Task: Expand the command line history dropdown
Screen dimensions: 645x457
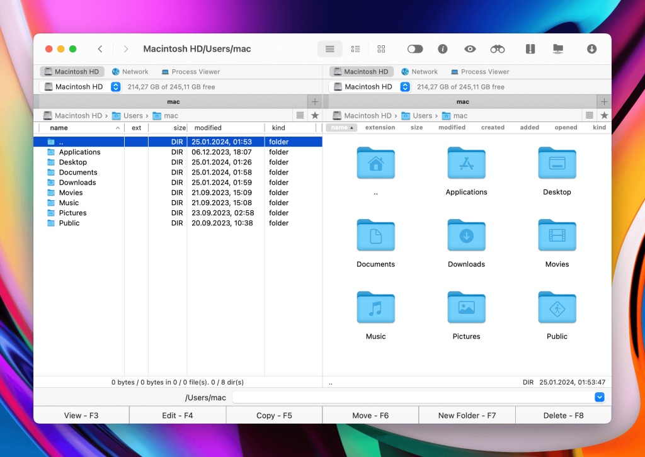Action: tap(599, 397)
